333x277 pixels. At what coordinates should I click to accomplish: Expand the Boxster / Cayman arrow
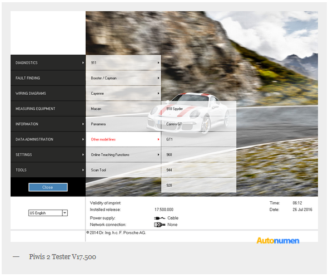click(158, 78)
